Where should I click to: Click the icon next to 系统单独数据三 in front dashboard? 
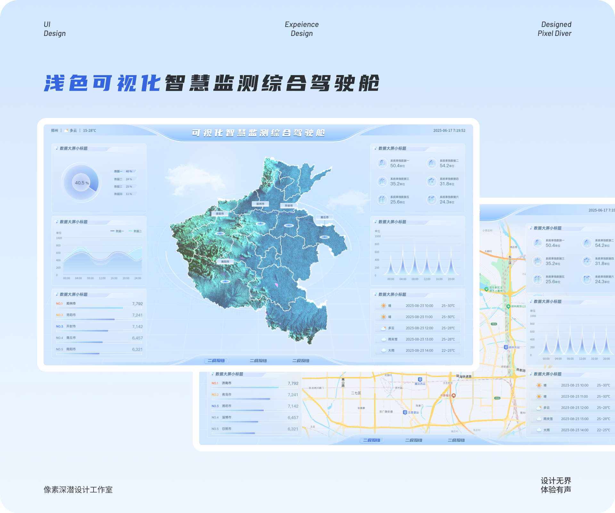(x=382, y=181)
